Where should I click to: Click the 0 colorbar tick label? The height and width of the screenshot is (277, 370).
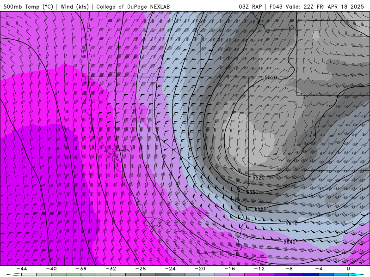(x=349, y=269)
